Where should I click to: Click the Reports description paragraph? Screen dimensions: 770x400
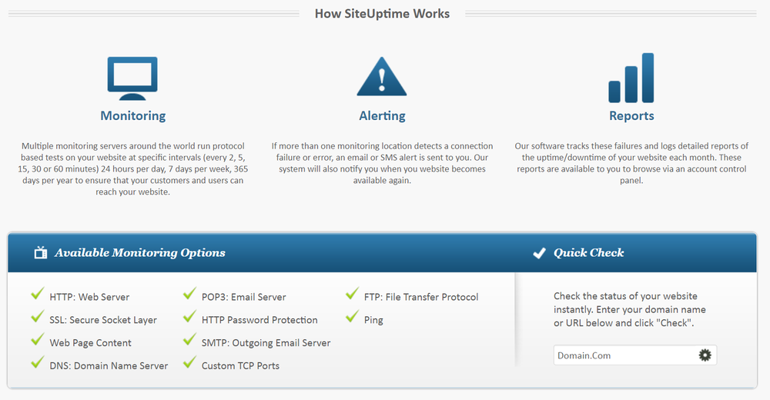coord(631,163)
